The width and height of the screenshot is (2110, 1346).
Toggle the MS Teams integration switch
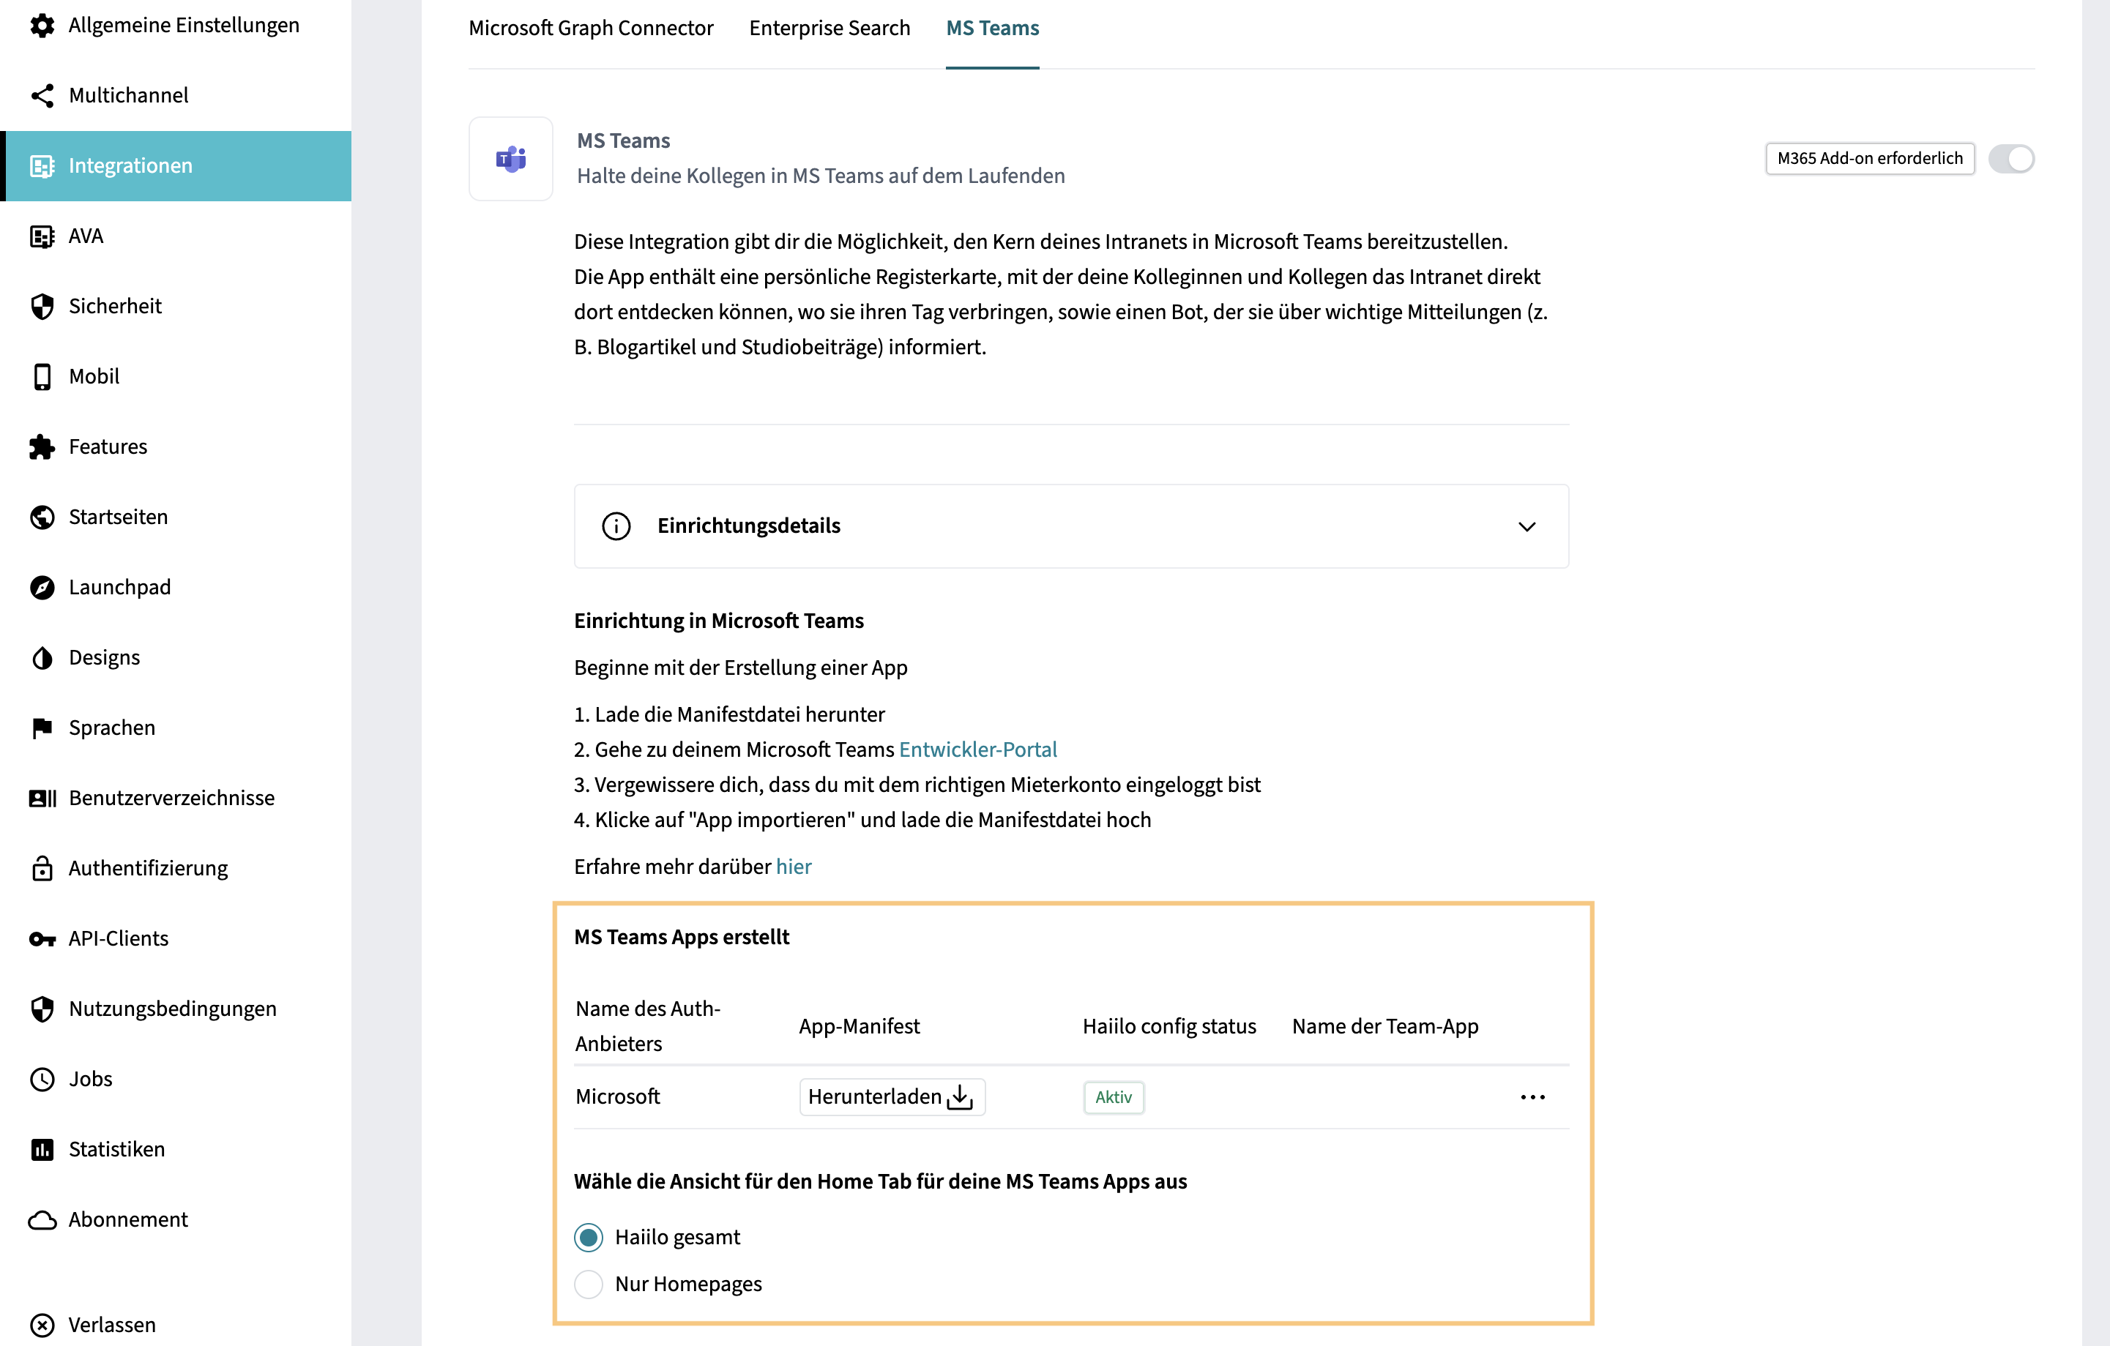[x=2011, y=159]
